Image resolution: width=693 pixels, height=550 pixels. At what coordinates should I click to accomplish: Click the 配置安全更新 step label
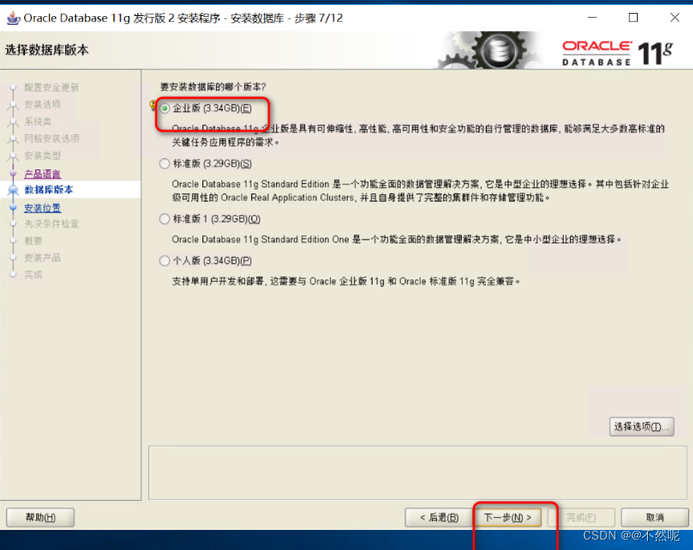(51, 87)
